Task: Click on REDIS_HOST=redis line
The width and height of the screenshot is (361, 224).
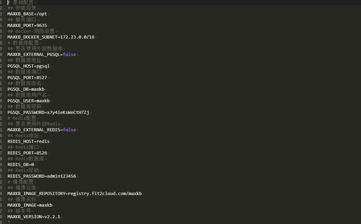Action: point(28,141)
